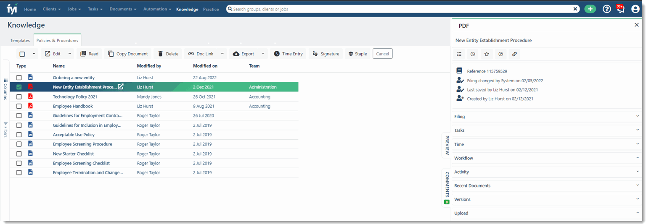The height and width of the screenshot is (224, 646).
Task: Expand the Filing section
Action: pos(546,117)
